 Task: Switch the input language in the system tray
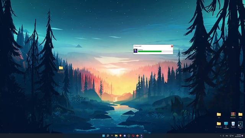coord(227,136)
